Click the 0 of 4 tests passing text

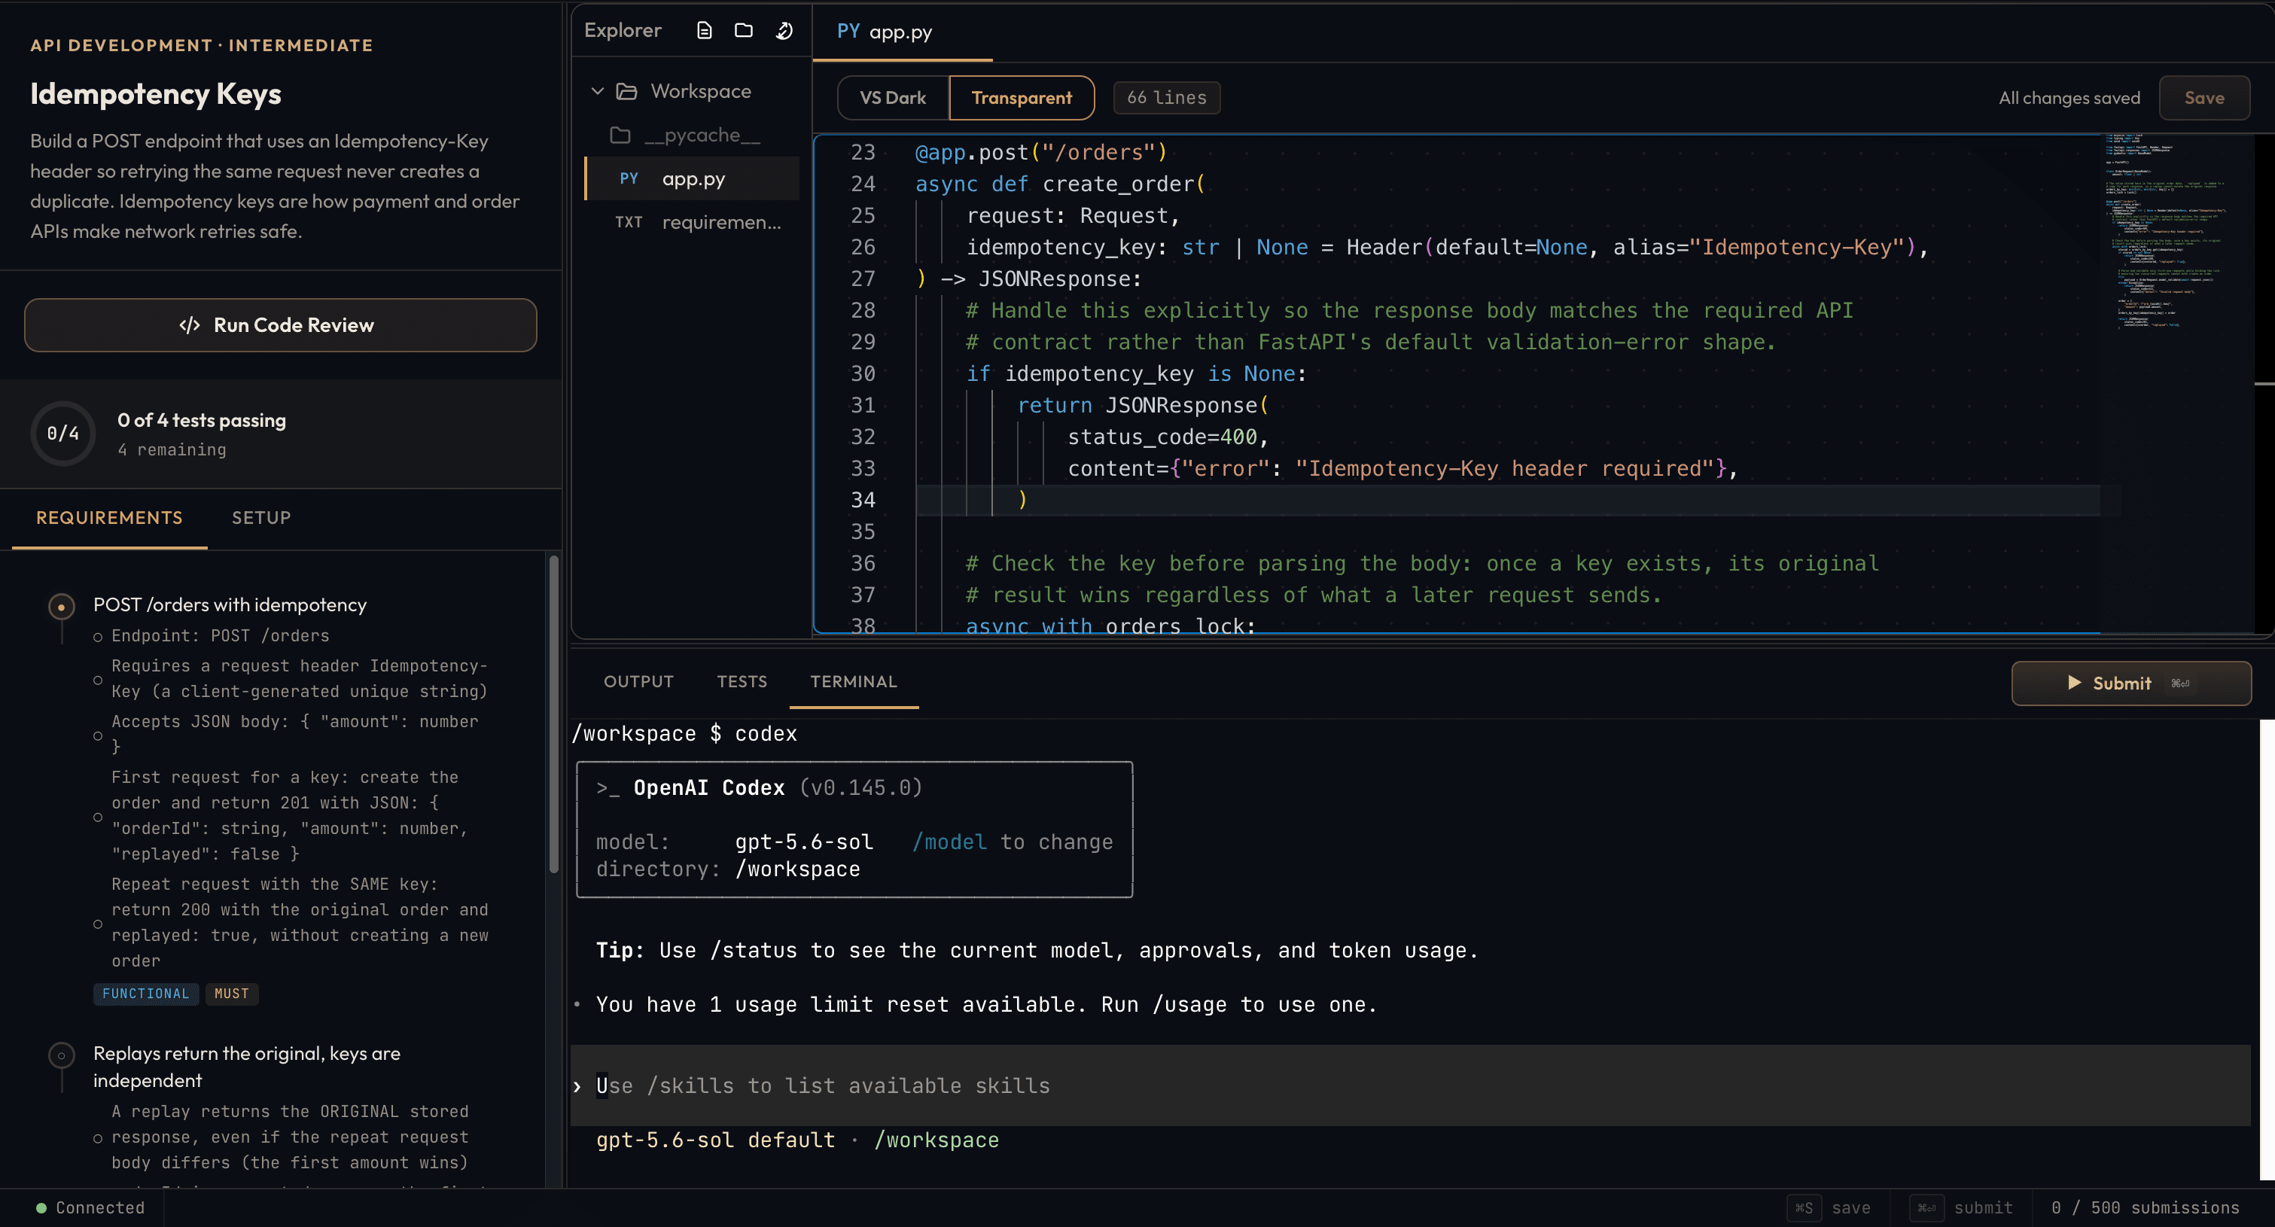point(201,421)
